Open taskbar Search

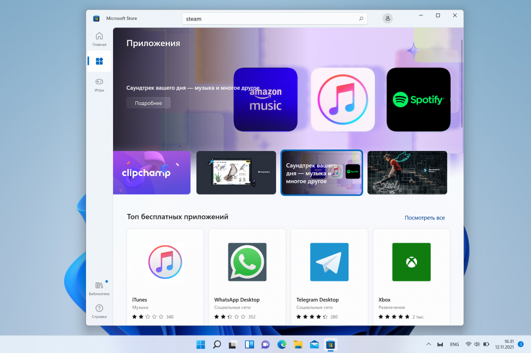pos(217,345)
